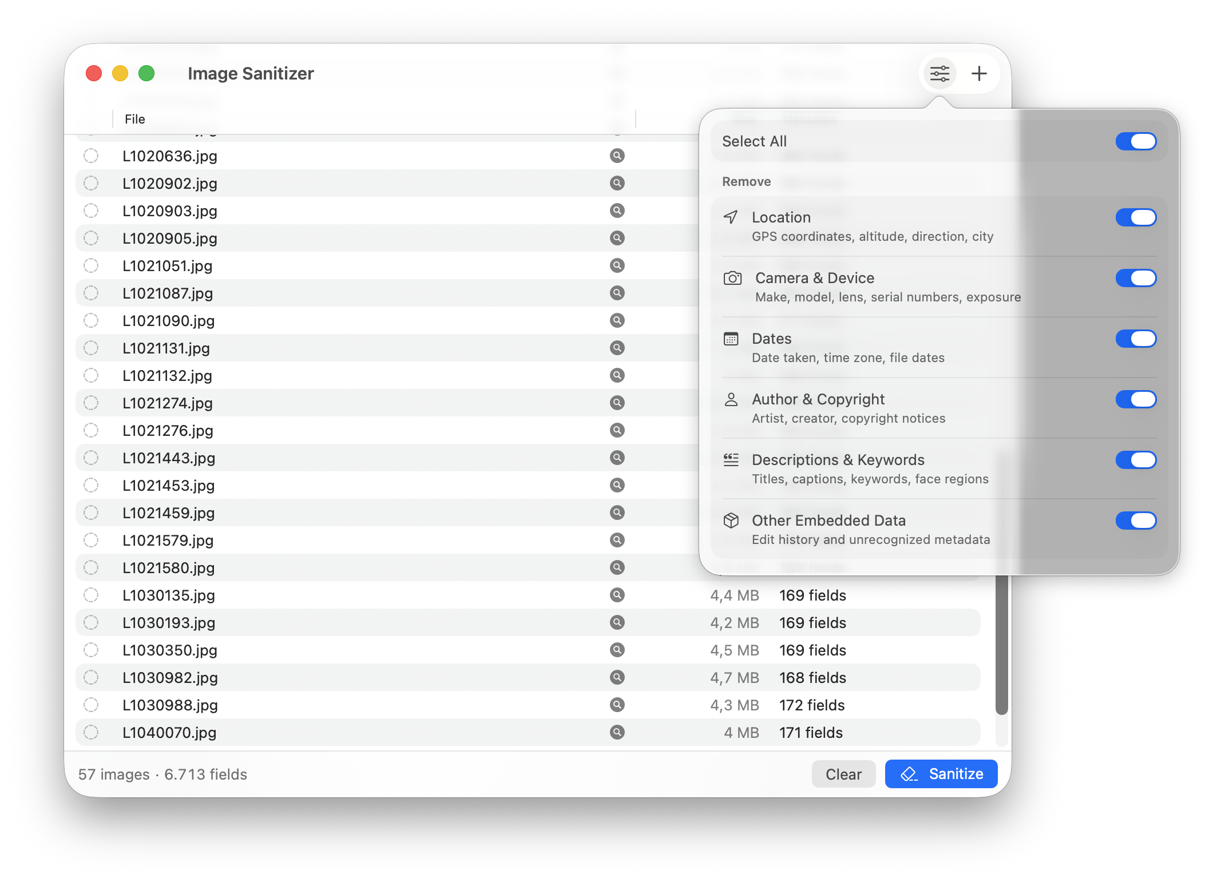Screen dimensions: 1221x882
Task: Open metadata preview for L1020903.jpg
Action: (617, 210)
